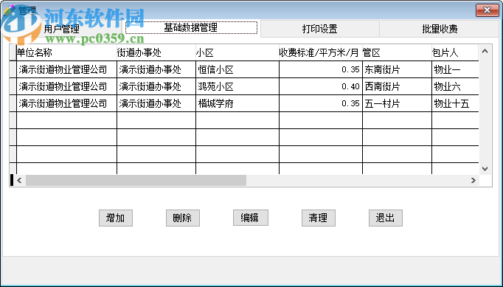The height and width of the screenshot is (287, 503).
Task: Click the 编辑 button
Action: [250, 218]
